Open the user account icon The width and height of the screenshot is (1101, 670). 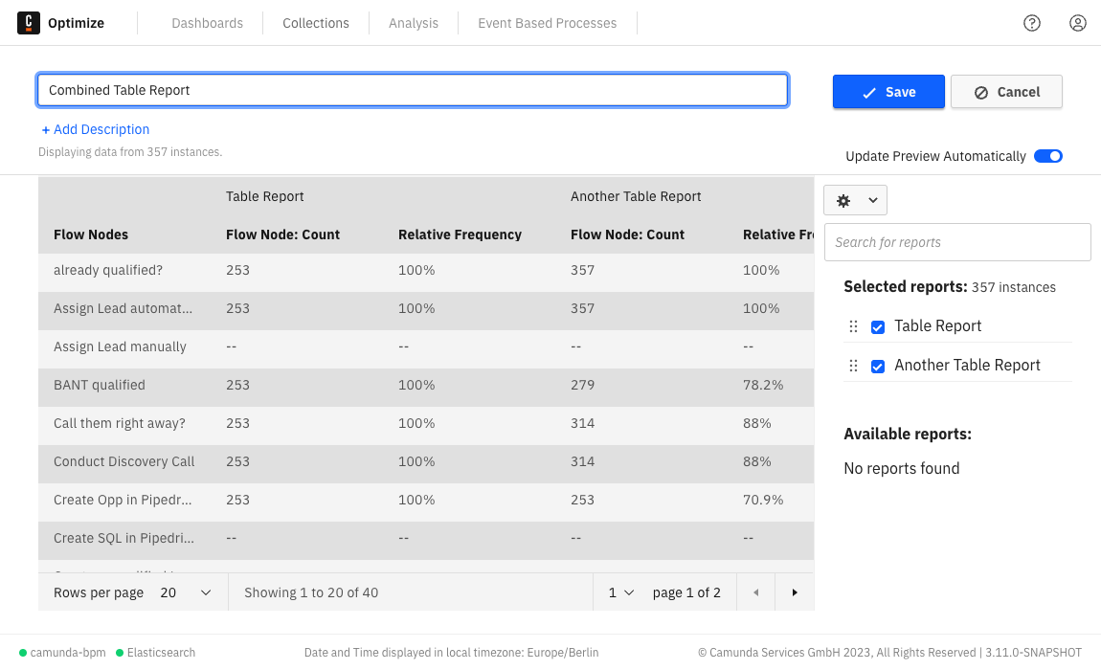click(1078, 23)
